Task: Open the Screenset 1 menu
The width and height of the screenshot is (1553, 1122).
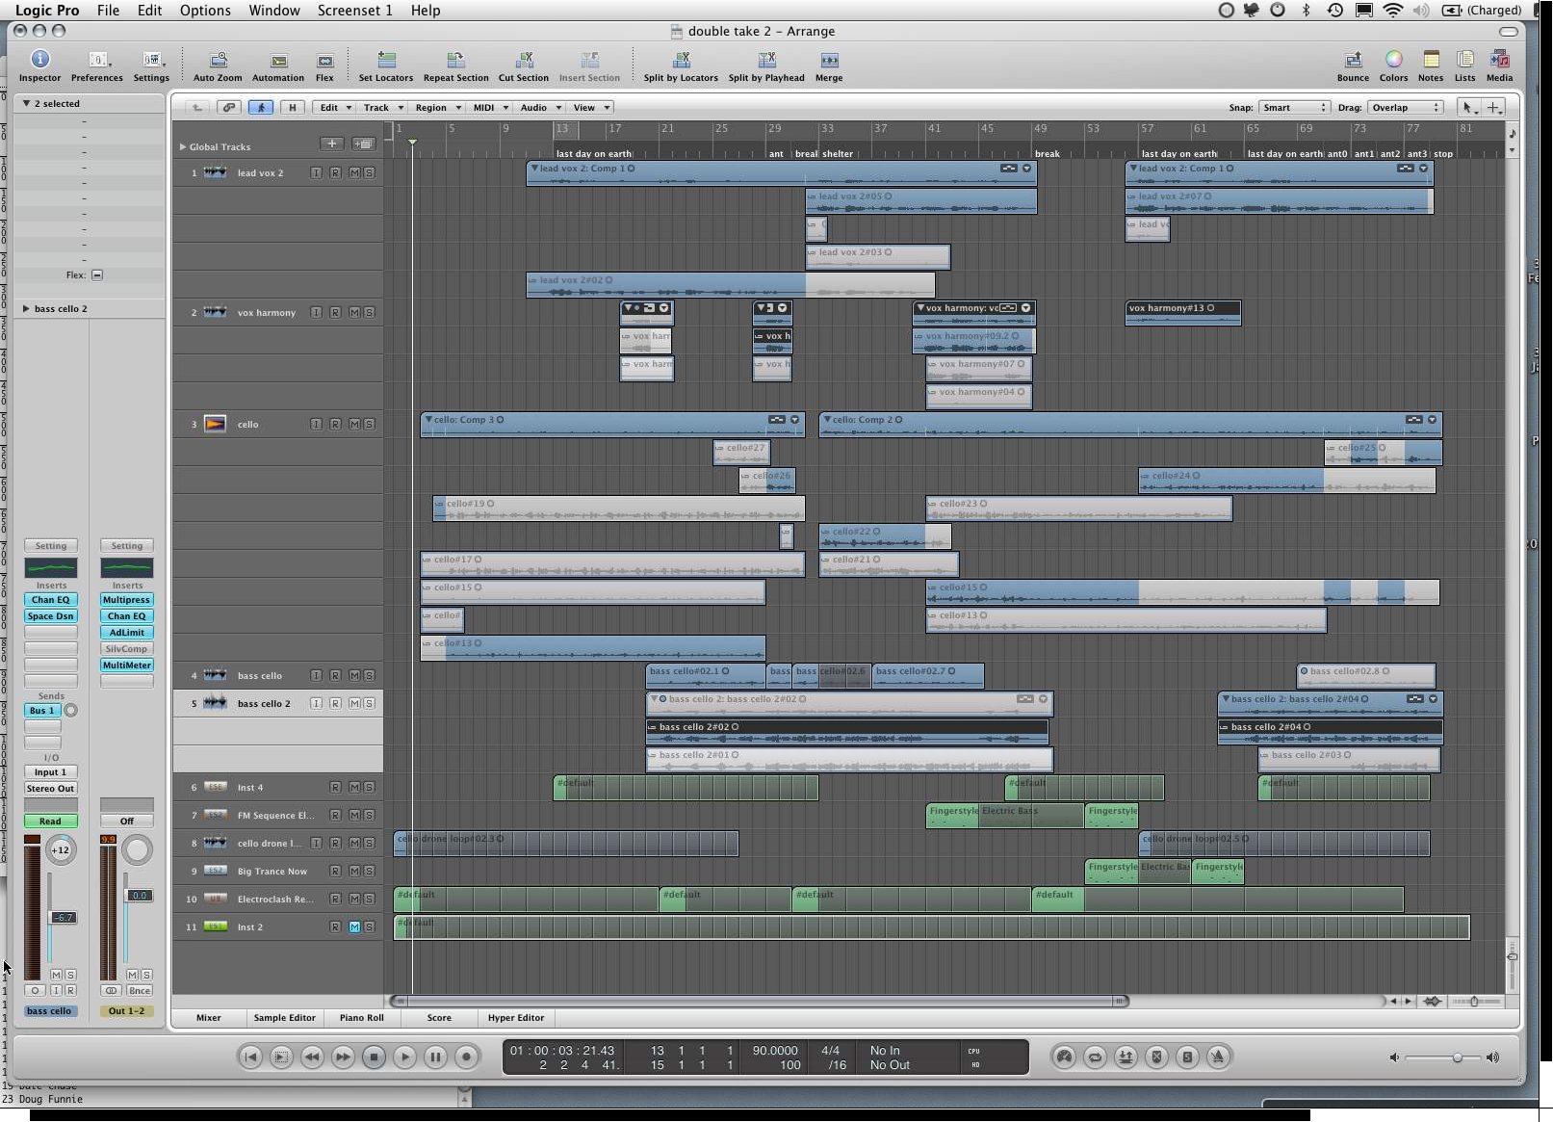Action: [354, 10]
